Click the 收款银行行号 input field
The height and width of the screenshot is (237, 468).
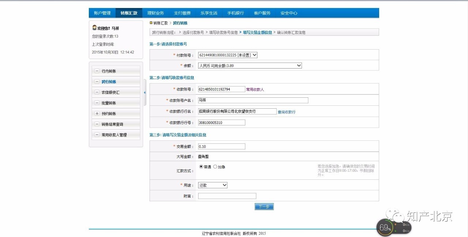[222, 123]
